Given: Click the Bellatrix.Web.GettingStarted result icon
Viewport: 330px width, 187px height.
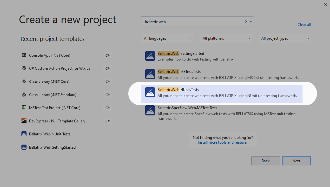Looking at the screenshot, I should 150,56.
